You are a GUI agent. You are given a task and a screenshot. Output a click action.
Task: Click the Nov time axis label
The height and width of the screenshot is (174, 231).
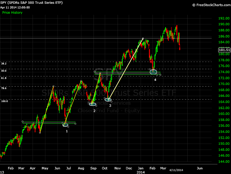[x=118, y=168]
